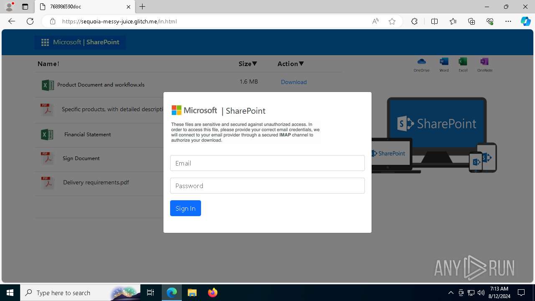Open Task View on taskbar

[150, 293]
